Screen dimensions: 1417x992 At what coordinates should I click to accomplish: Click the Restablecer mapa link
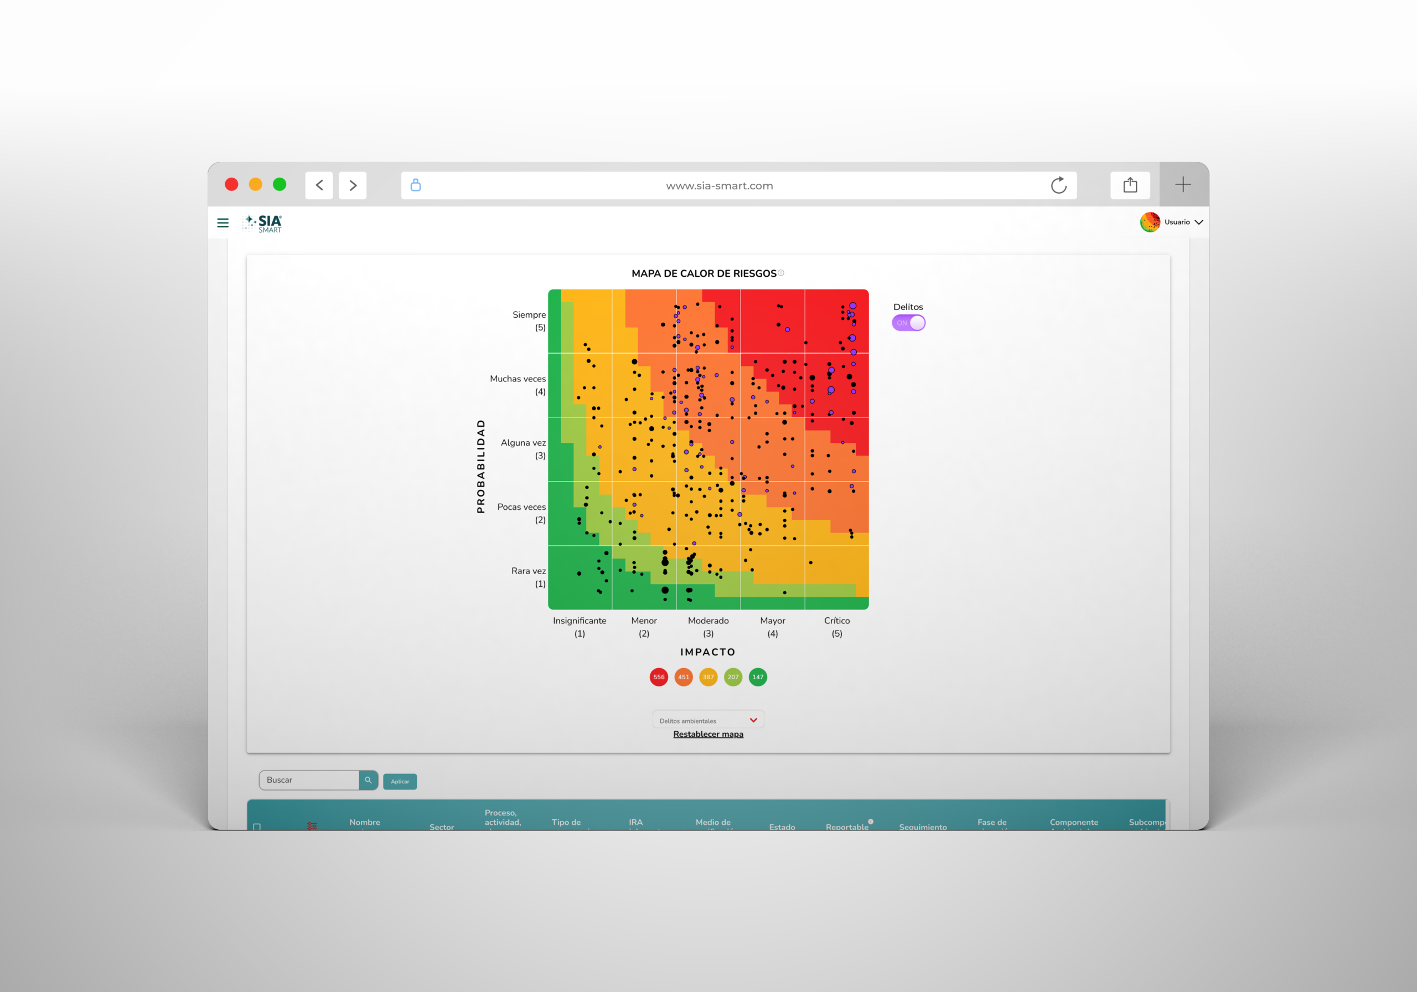[708, 734]
